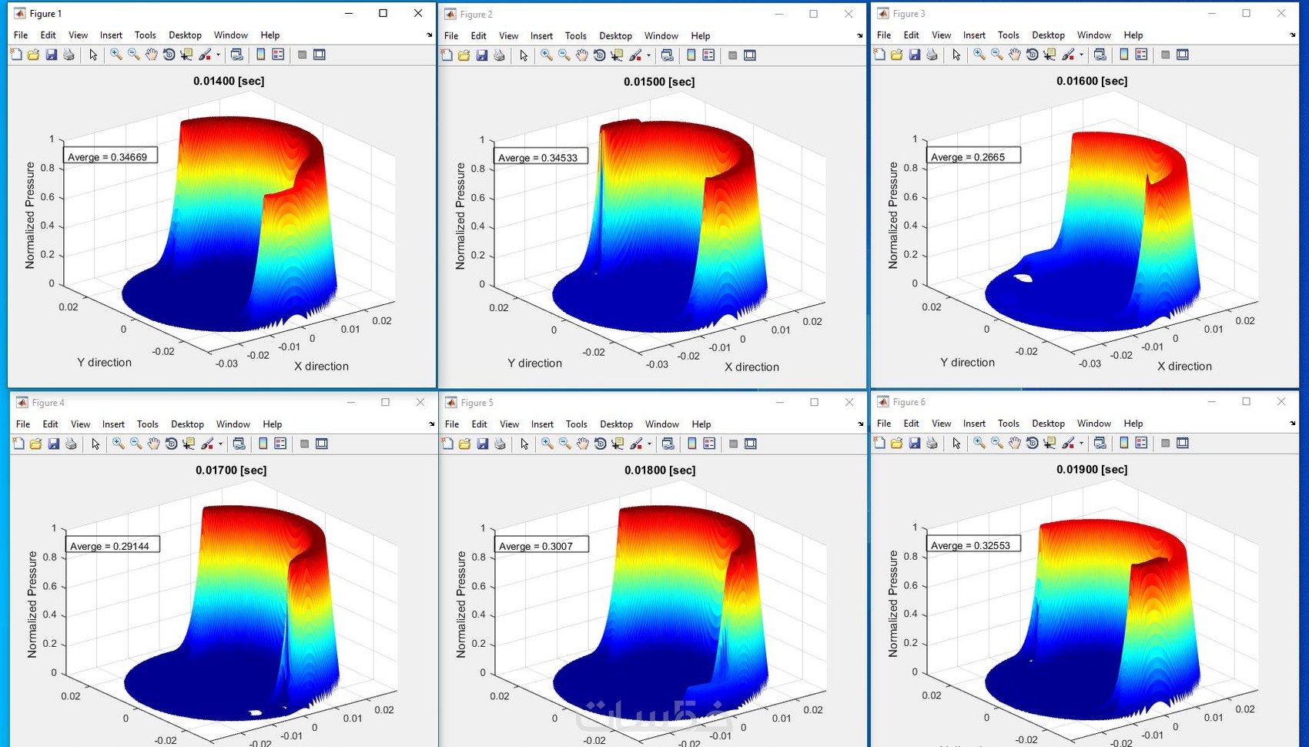Open a new file in Figure 6

point(879,443)
